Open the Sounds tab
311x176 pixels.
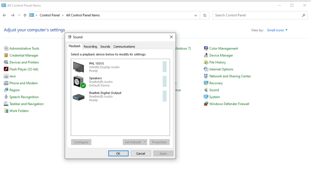pos(105,47)
